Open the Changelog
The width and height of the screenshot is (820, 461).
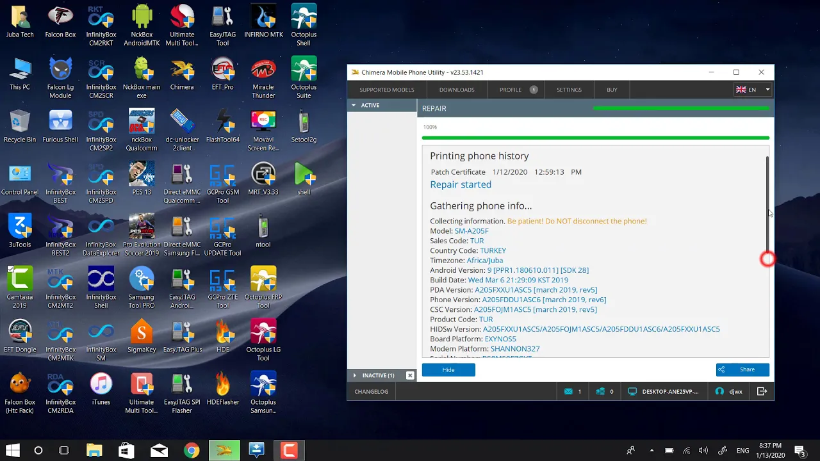point(372,391)
